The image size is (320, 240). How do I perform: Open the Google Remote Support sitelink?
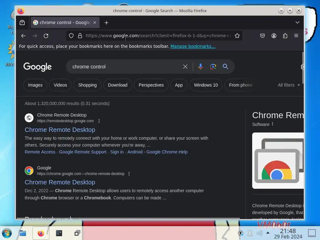[x=82, y=152]
